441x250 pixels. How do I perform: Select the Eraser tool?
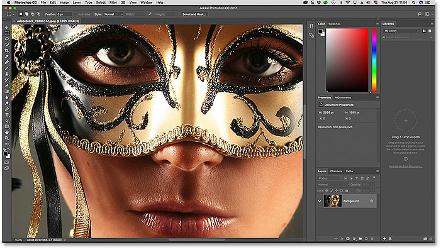[7, 85]
